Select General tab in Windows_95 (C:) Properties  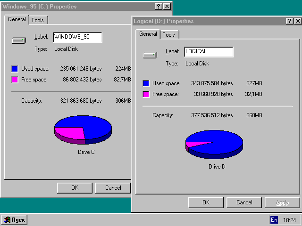[x=17, y=19]
